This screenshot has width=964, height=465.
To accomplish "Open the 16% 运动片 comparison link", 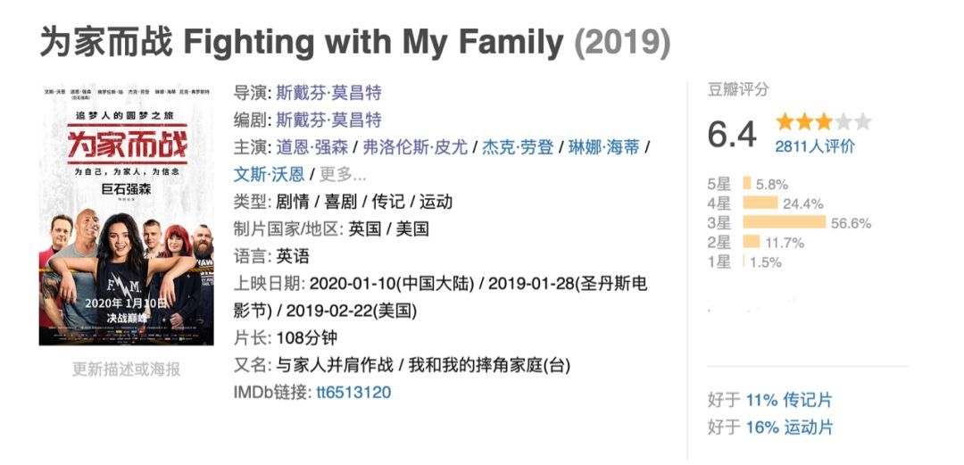I will click(x=789, y=428).
